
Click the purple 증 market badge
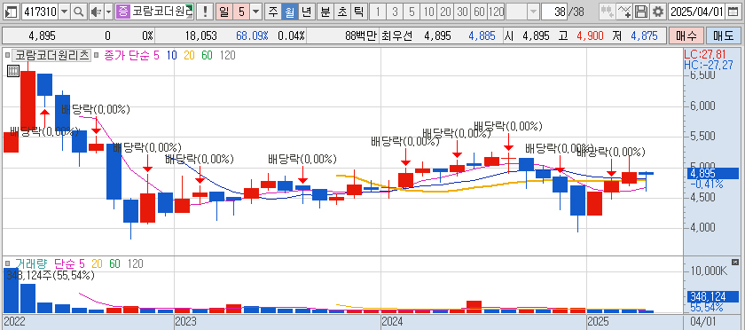coord(122,12)
